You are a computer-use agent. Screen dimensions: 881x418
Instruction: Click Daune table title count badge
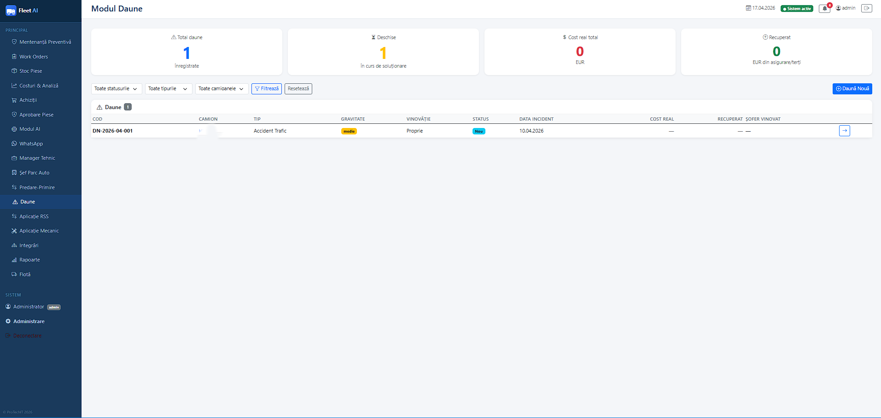tap(128, 107)
